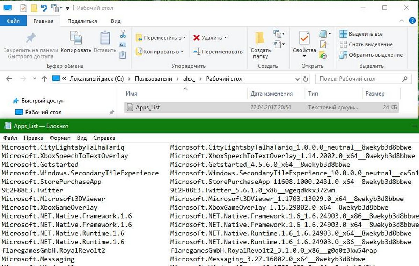Open the View (Вид) ribbon tab

coord(116,21)
